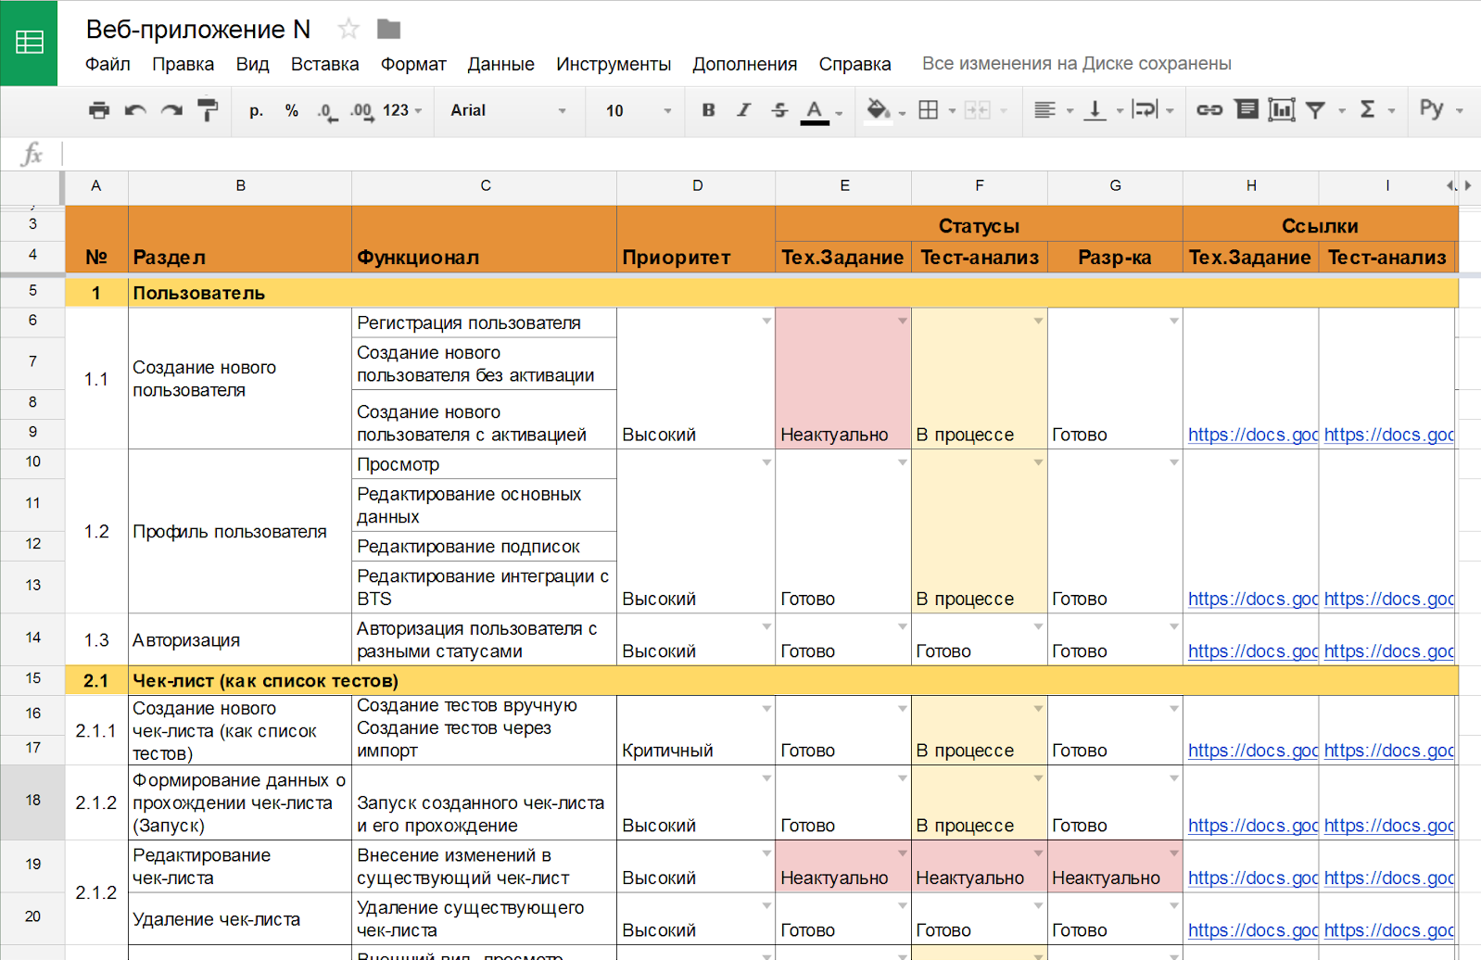
Task: Select 'Чек-лист (как список тестов)' section row
Action: pyautogui.click(x=761, y=681)
